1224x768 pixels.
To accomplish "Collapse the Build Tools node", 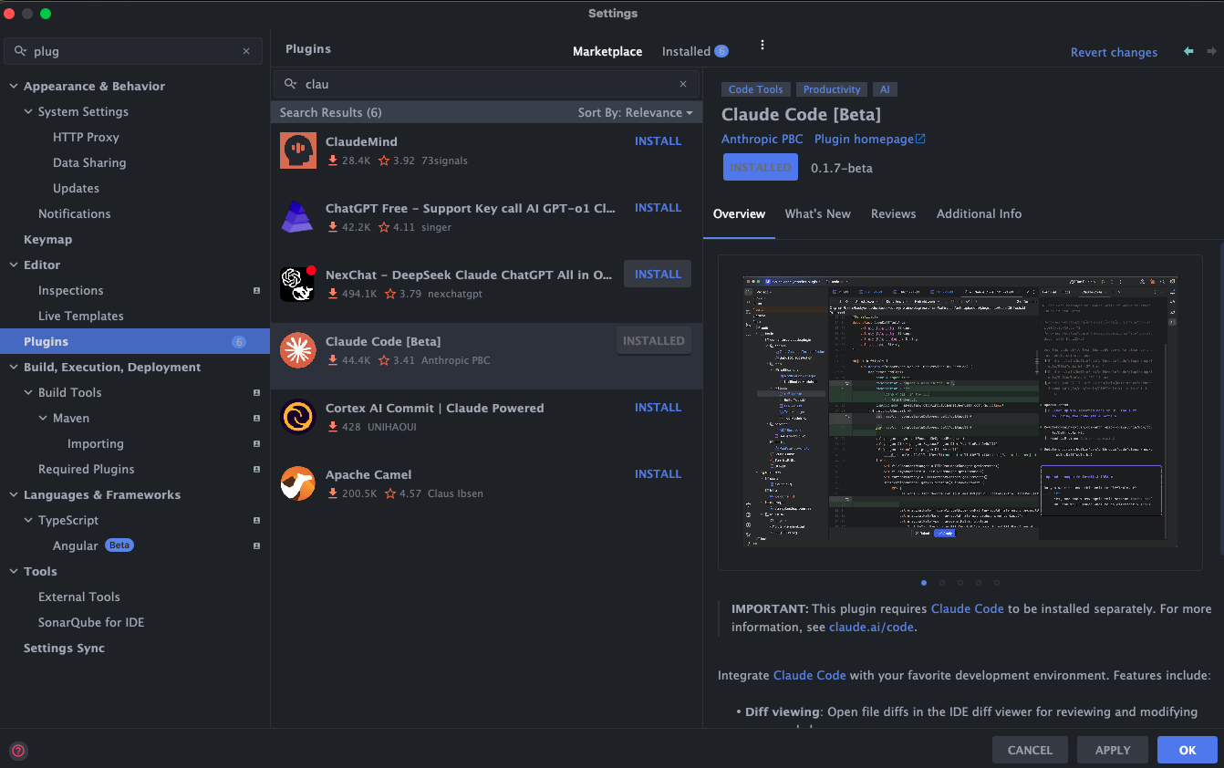I will pyautogui.click(x=28, y=393).
